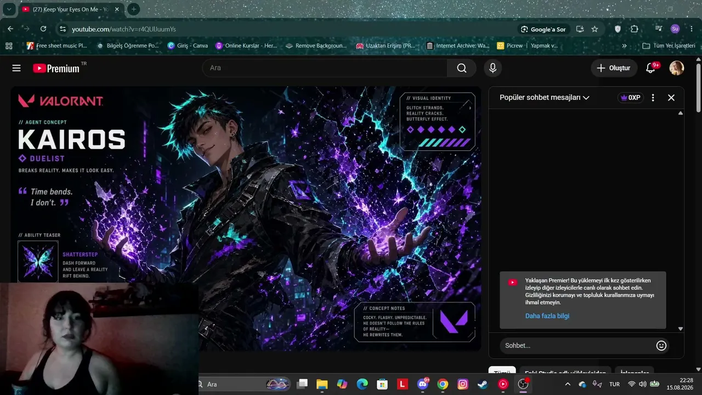
Task: Click the Valorant Kairos video player
Action: [246, 218]
